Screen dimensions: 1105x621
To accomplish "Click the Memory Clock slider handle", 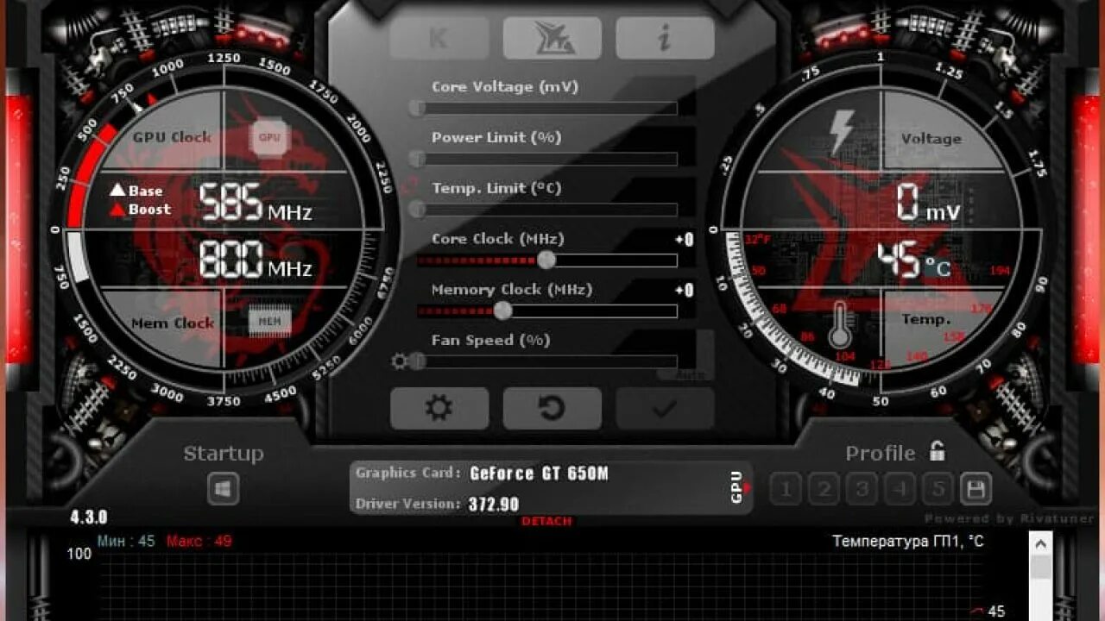I will [502, 310].
